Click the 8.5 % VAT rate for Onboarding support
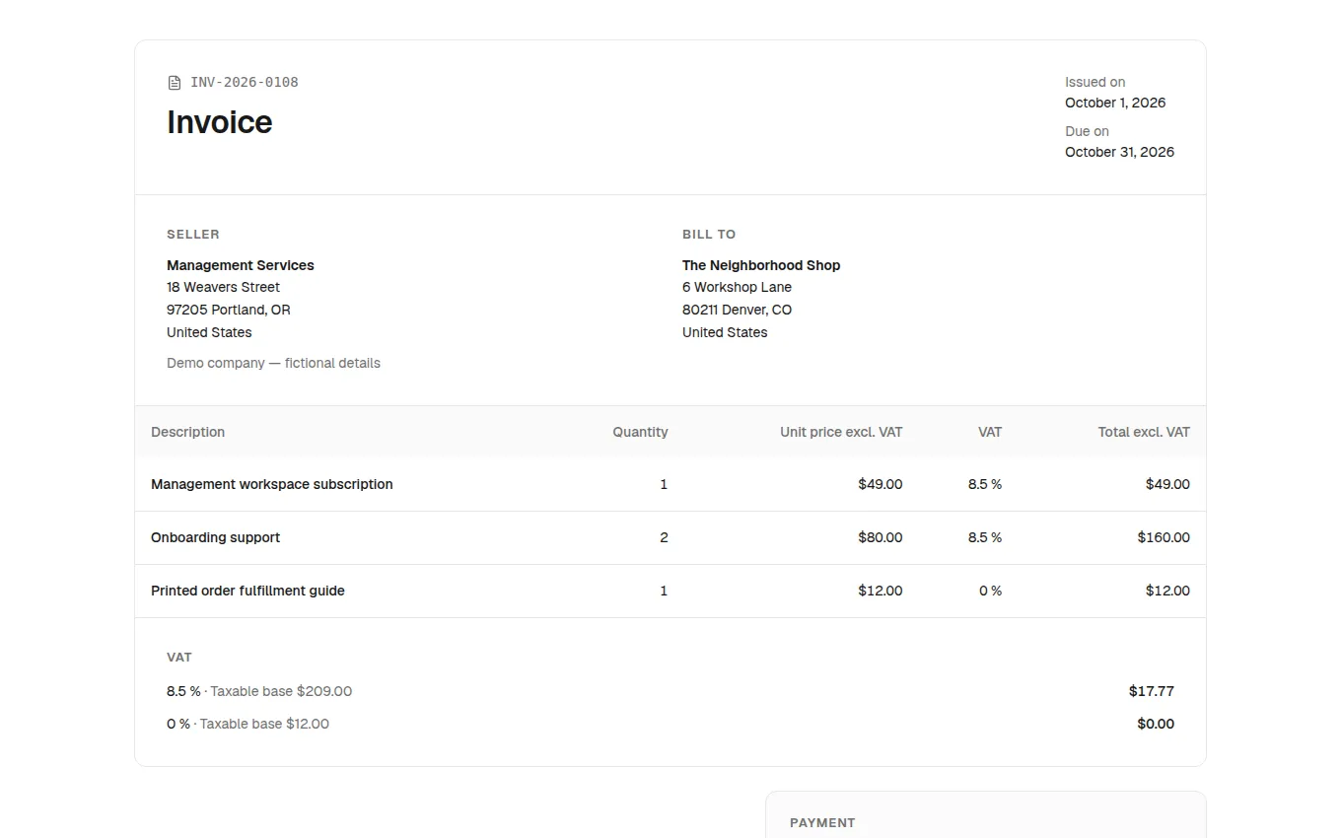The width and height of the screenshot is (1341, 838). 985,537
